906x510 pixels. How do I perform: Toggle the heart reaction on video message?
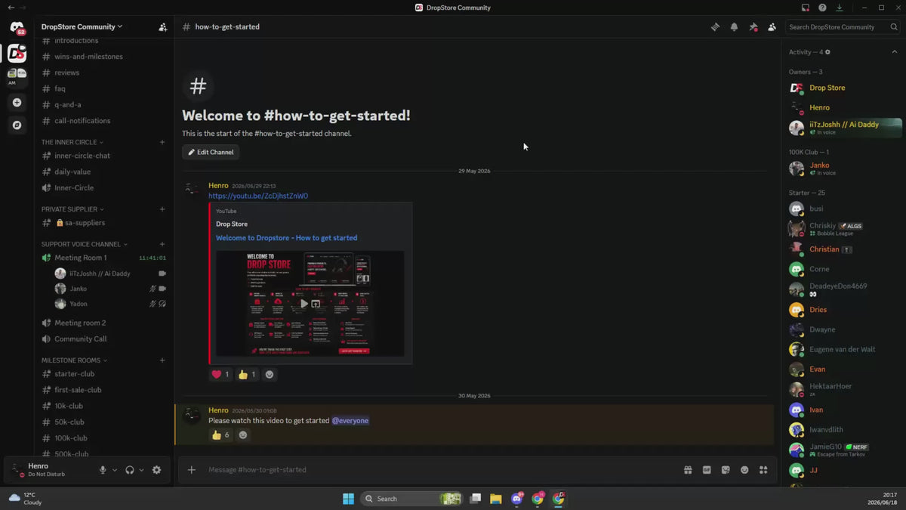tap(220, 374)
